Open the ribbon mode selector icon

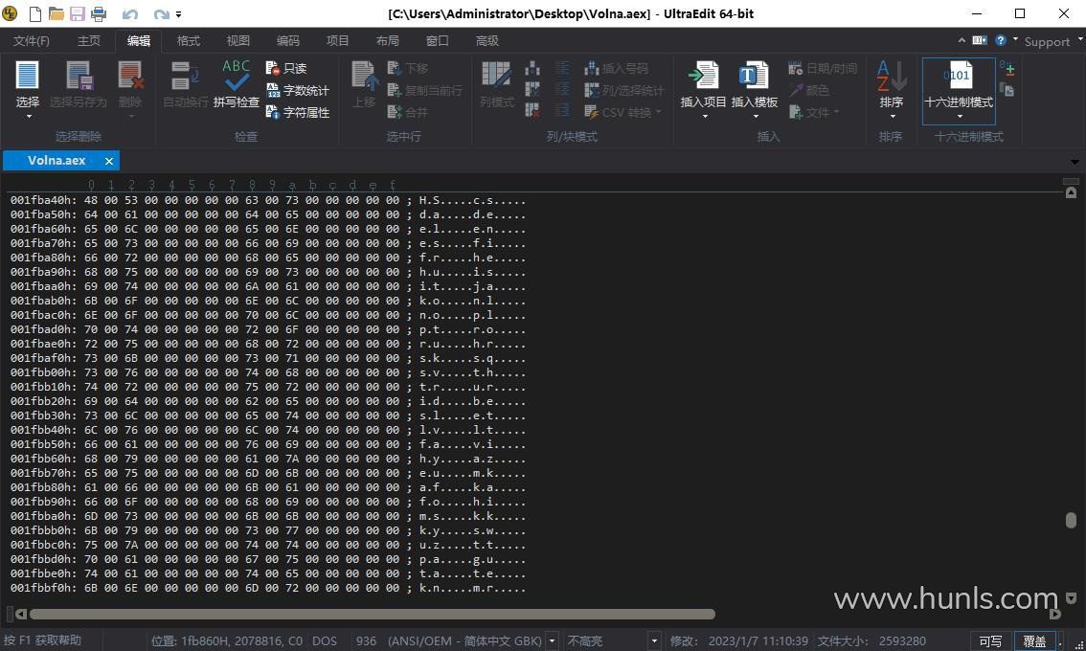(x=980, y=41)
